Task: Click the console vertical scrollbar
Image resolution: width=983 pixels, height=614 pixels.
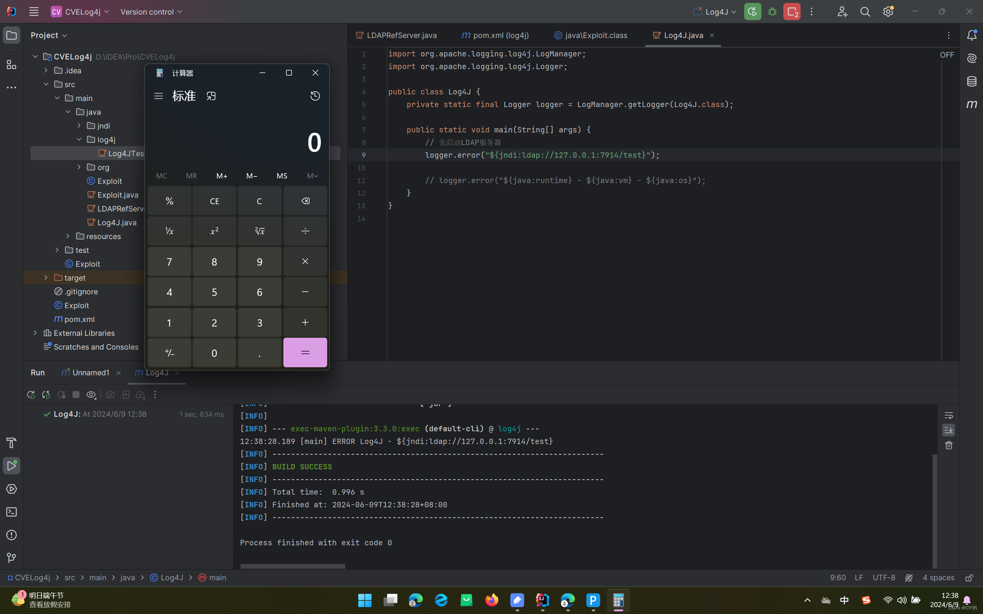Action: point(935,511)
